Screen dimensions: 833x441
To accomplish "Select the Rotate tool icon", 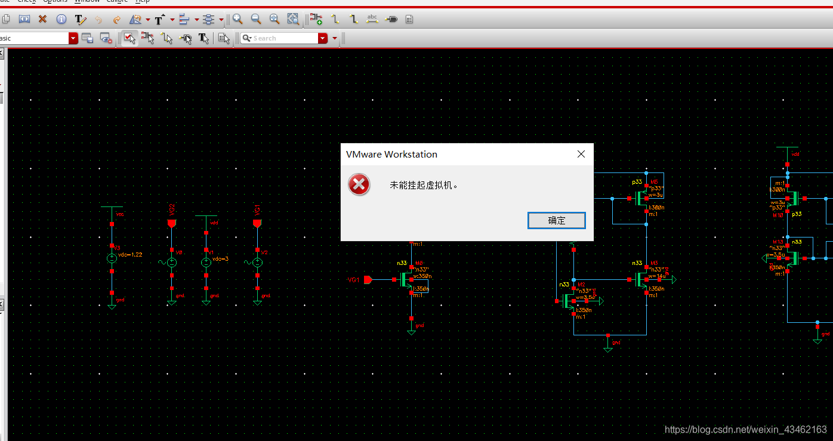I will click(x=136, y=20).
